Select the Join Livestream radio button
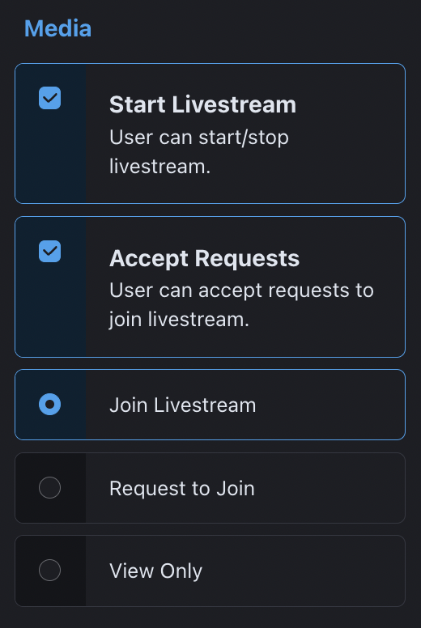 (49, 404)
